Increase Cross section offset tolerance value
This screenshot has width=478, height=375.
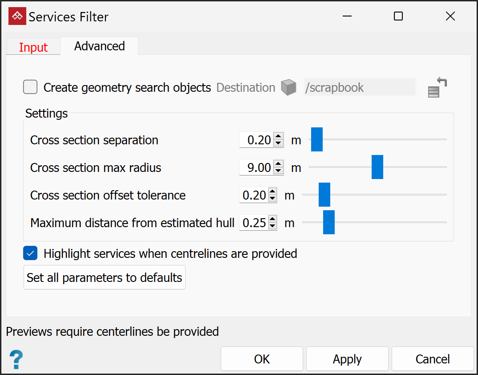pos(272,192)
